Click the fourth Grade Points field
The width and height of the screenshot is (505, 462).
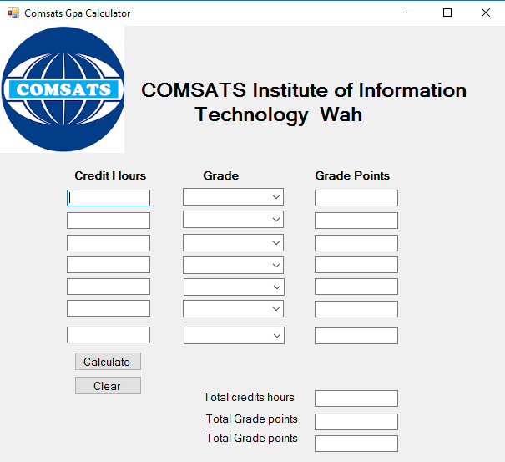pos(356,265)
